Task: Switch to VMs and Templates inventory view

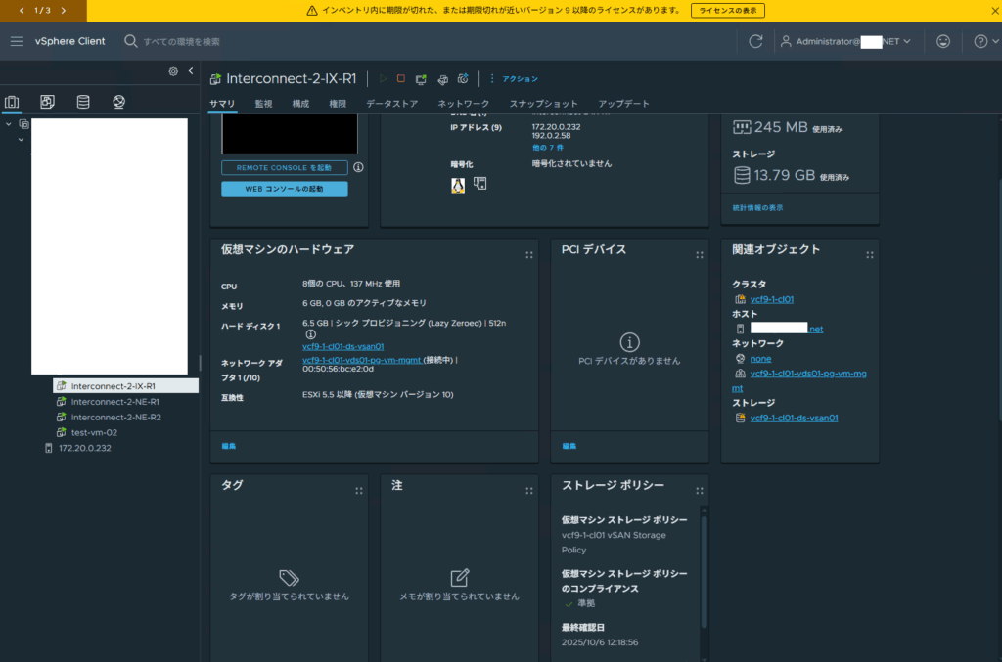Action: coord(47,102)
